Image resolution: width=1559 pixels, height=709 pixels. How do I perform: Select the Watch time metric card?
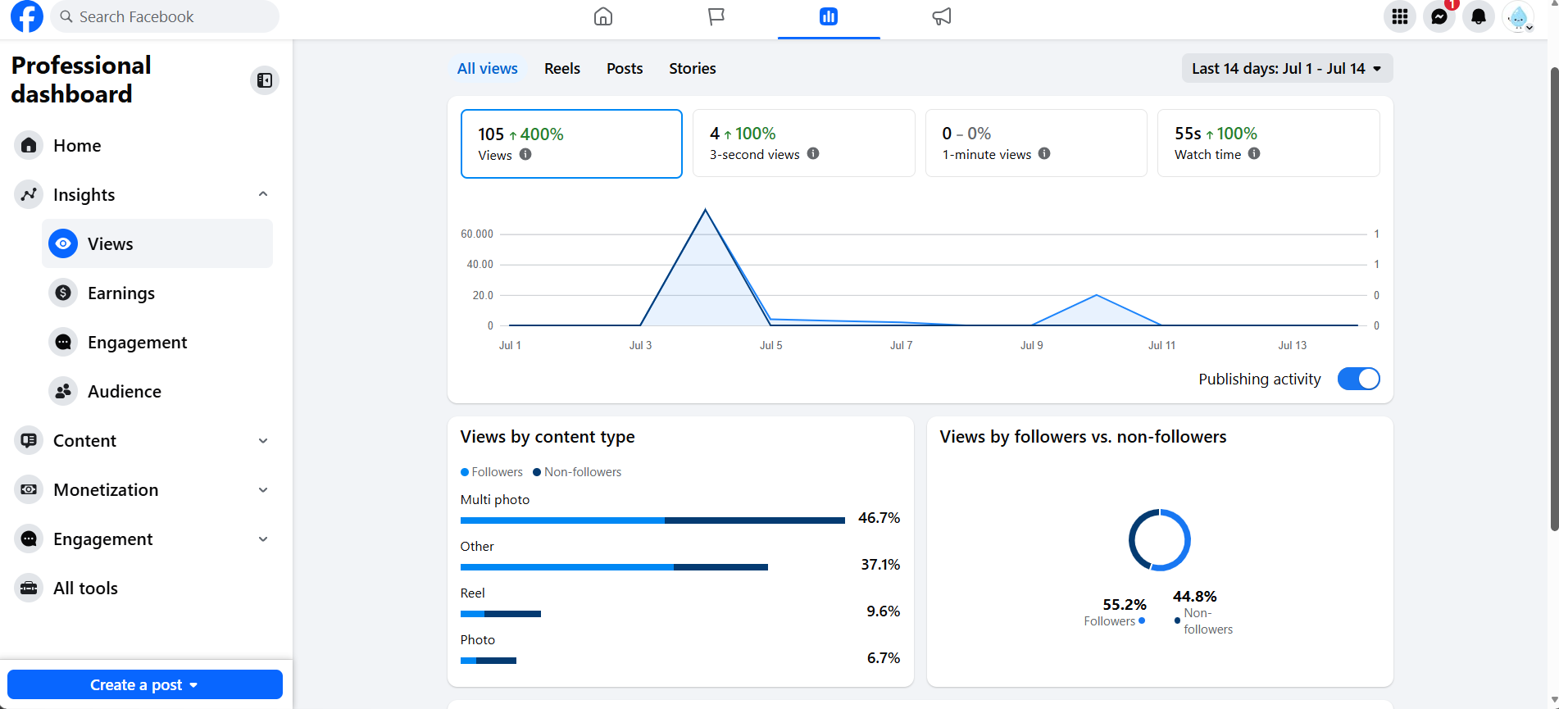1268,143
